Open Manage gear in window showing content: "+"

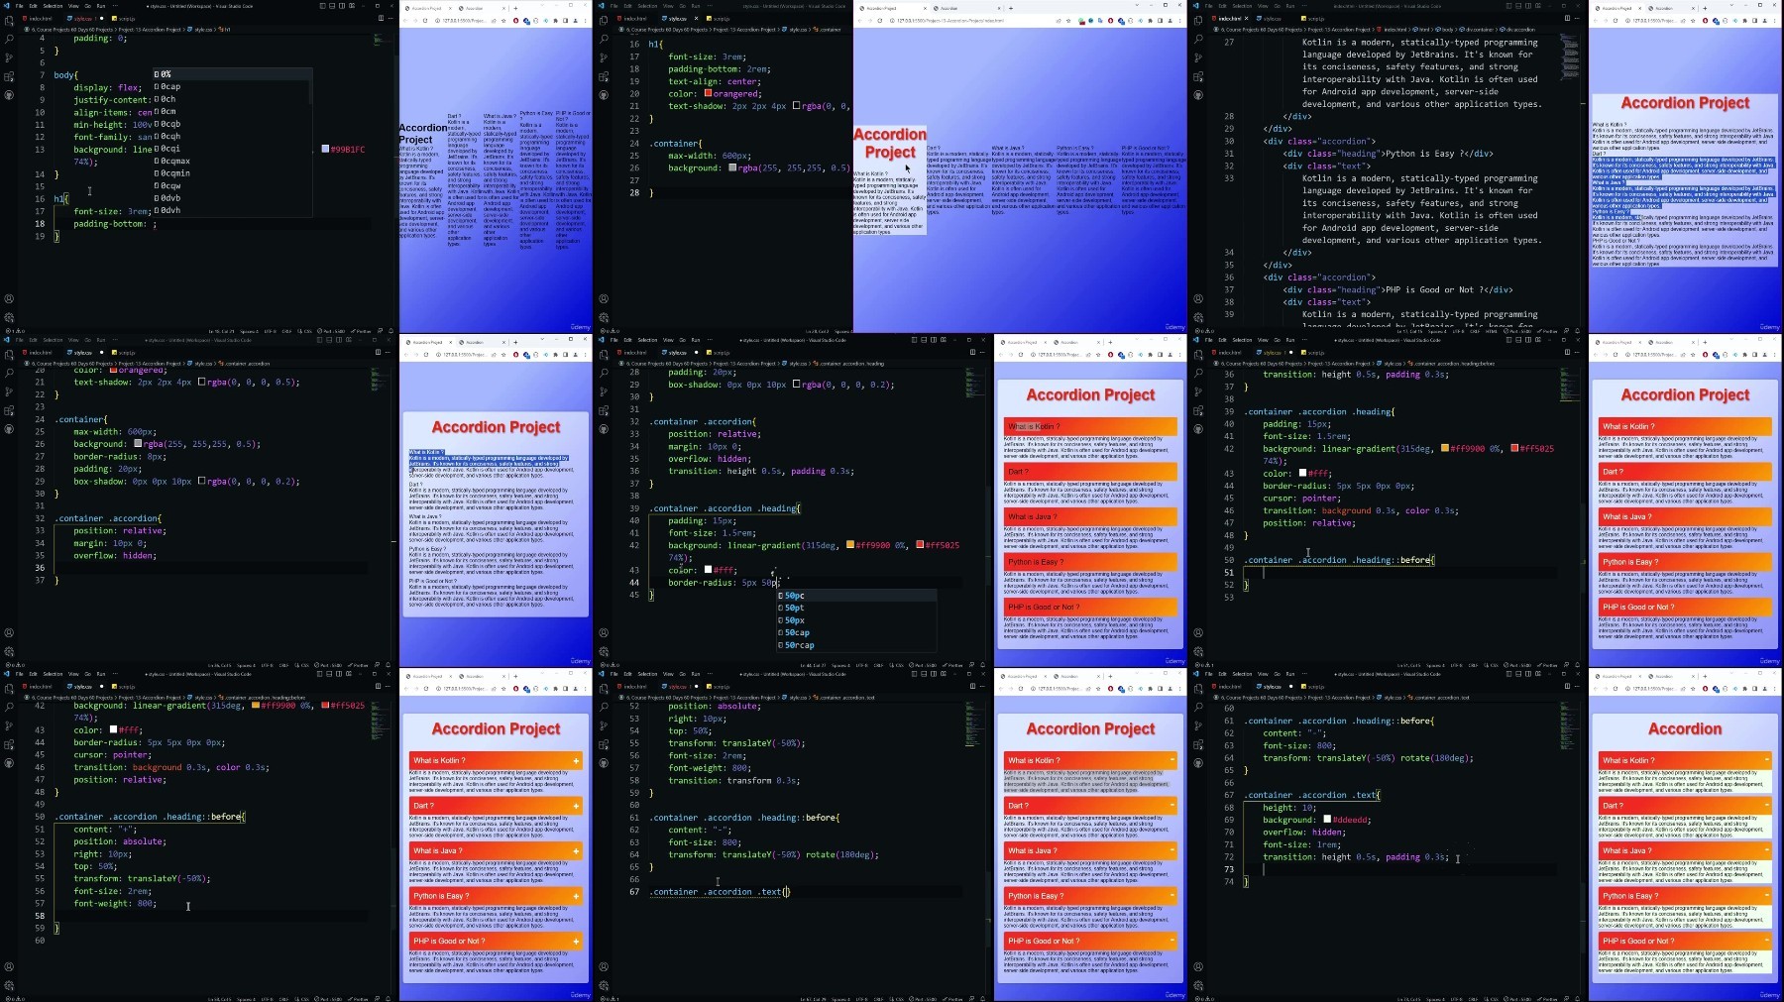9,986
